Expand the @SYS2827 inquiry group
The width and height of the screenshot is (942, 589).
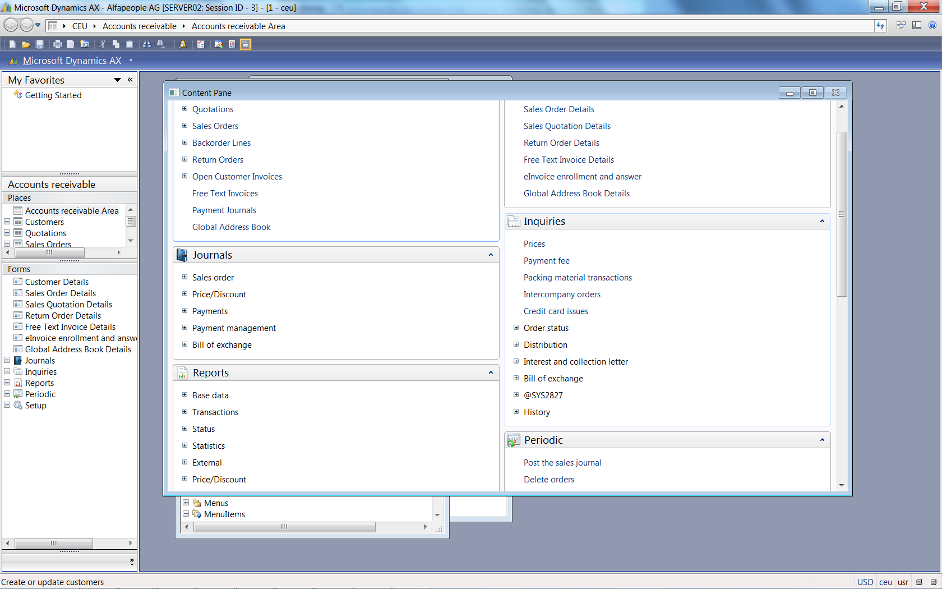point(516,395)
